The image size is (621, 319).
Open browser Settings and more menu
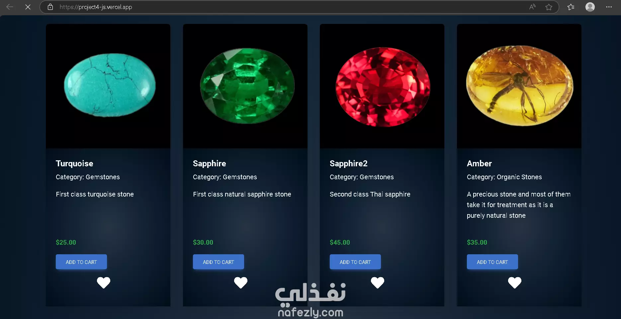pyautogui.click(x=609, y=7)
